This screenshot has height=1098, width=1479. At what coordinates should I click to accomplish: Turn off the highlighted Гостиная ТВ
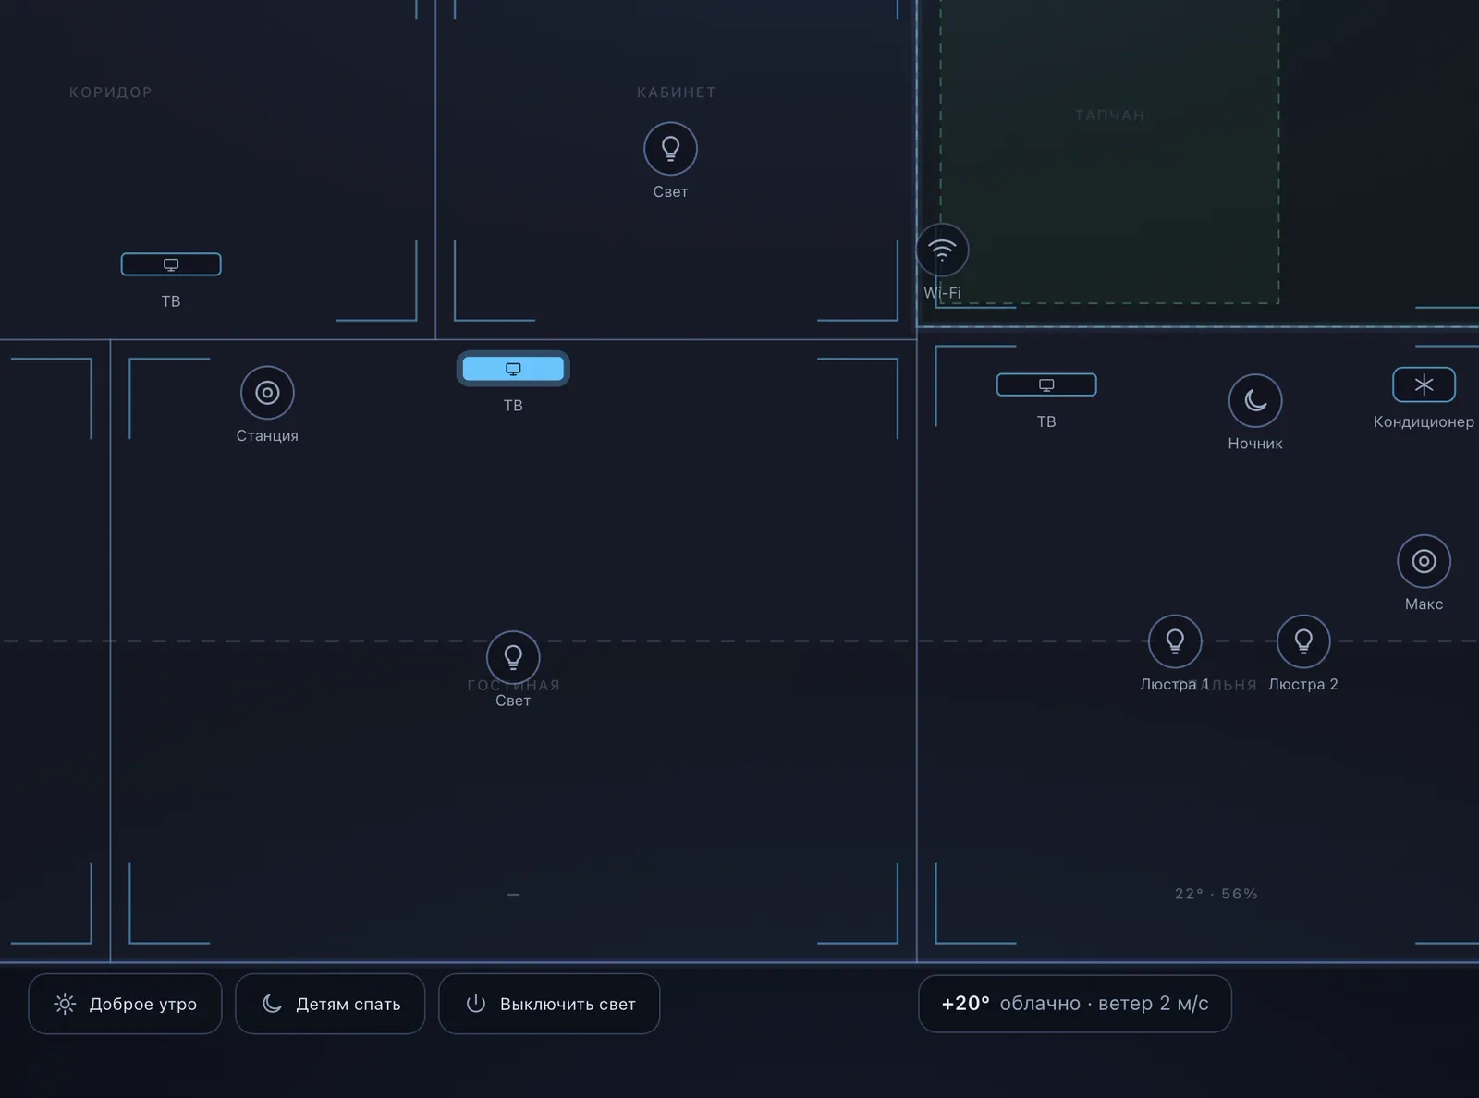click(513, 369)
